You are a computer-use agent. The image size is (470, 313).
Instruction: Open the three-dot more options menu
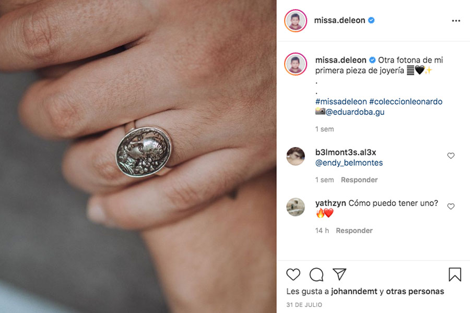456,21
